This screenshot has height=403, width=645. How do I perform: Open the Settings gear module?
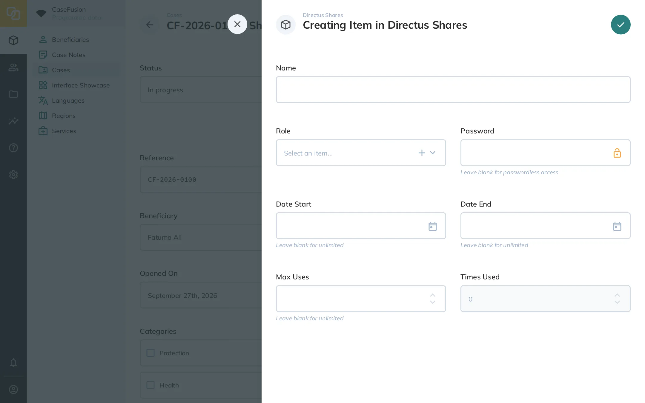coord(13,175)
